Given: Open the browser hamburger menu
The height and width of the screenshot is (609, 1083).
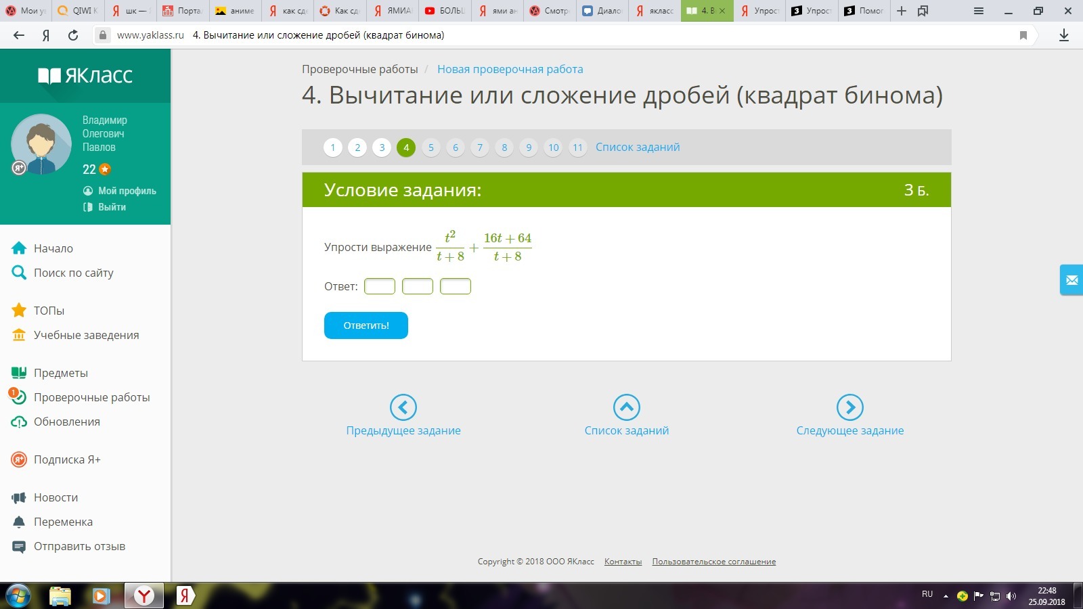Looking at the screenshot, I should [x=979, y=11].
